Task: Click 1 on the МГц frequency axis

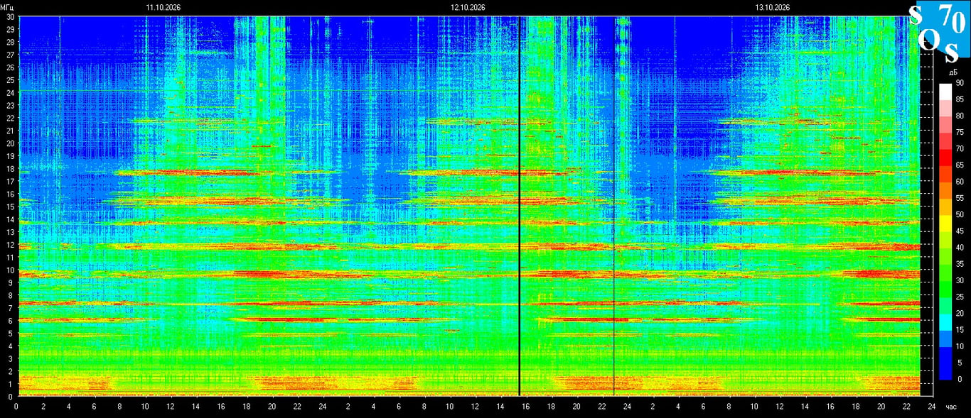Action: pos(12,384)
